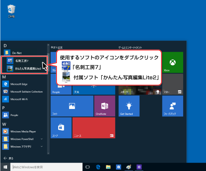Viewport: 206px width, 171px height.
Task: Open Store from the taskbar
Action: [x=119, y=167]
